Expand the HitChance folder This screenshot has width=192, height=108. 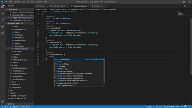(x=12, y=52)
